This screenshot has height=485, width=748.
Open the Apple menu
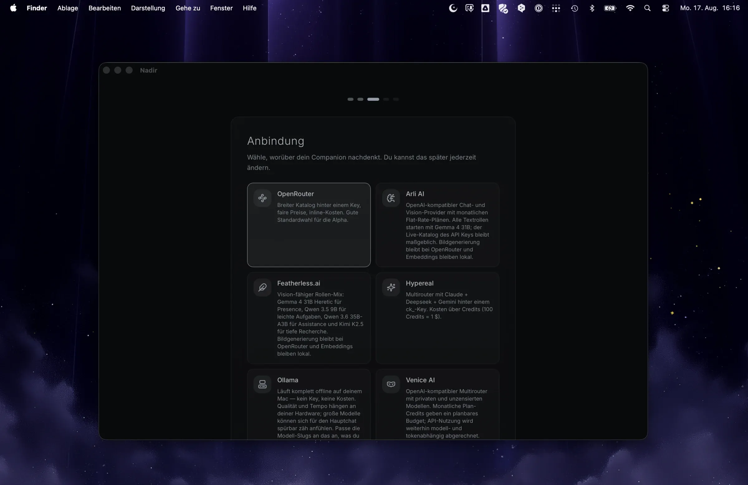[x=13, y=8]
